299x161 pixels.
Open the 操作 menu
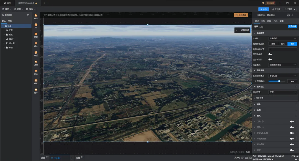[31, 9]
